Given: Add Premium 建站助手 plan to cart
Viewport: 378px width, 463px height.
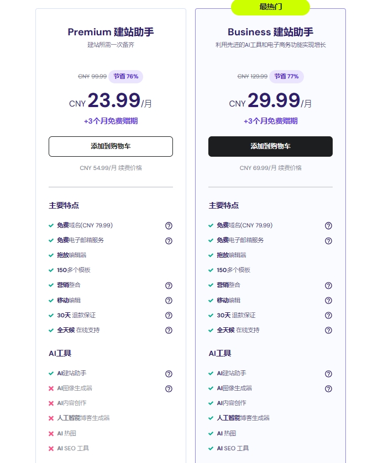Looking at the screenshot, I should point(111,146).
